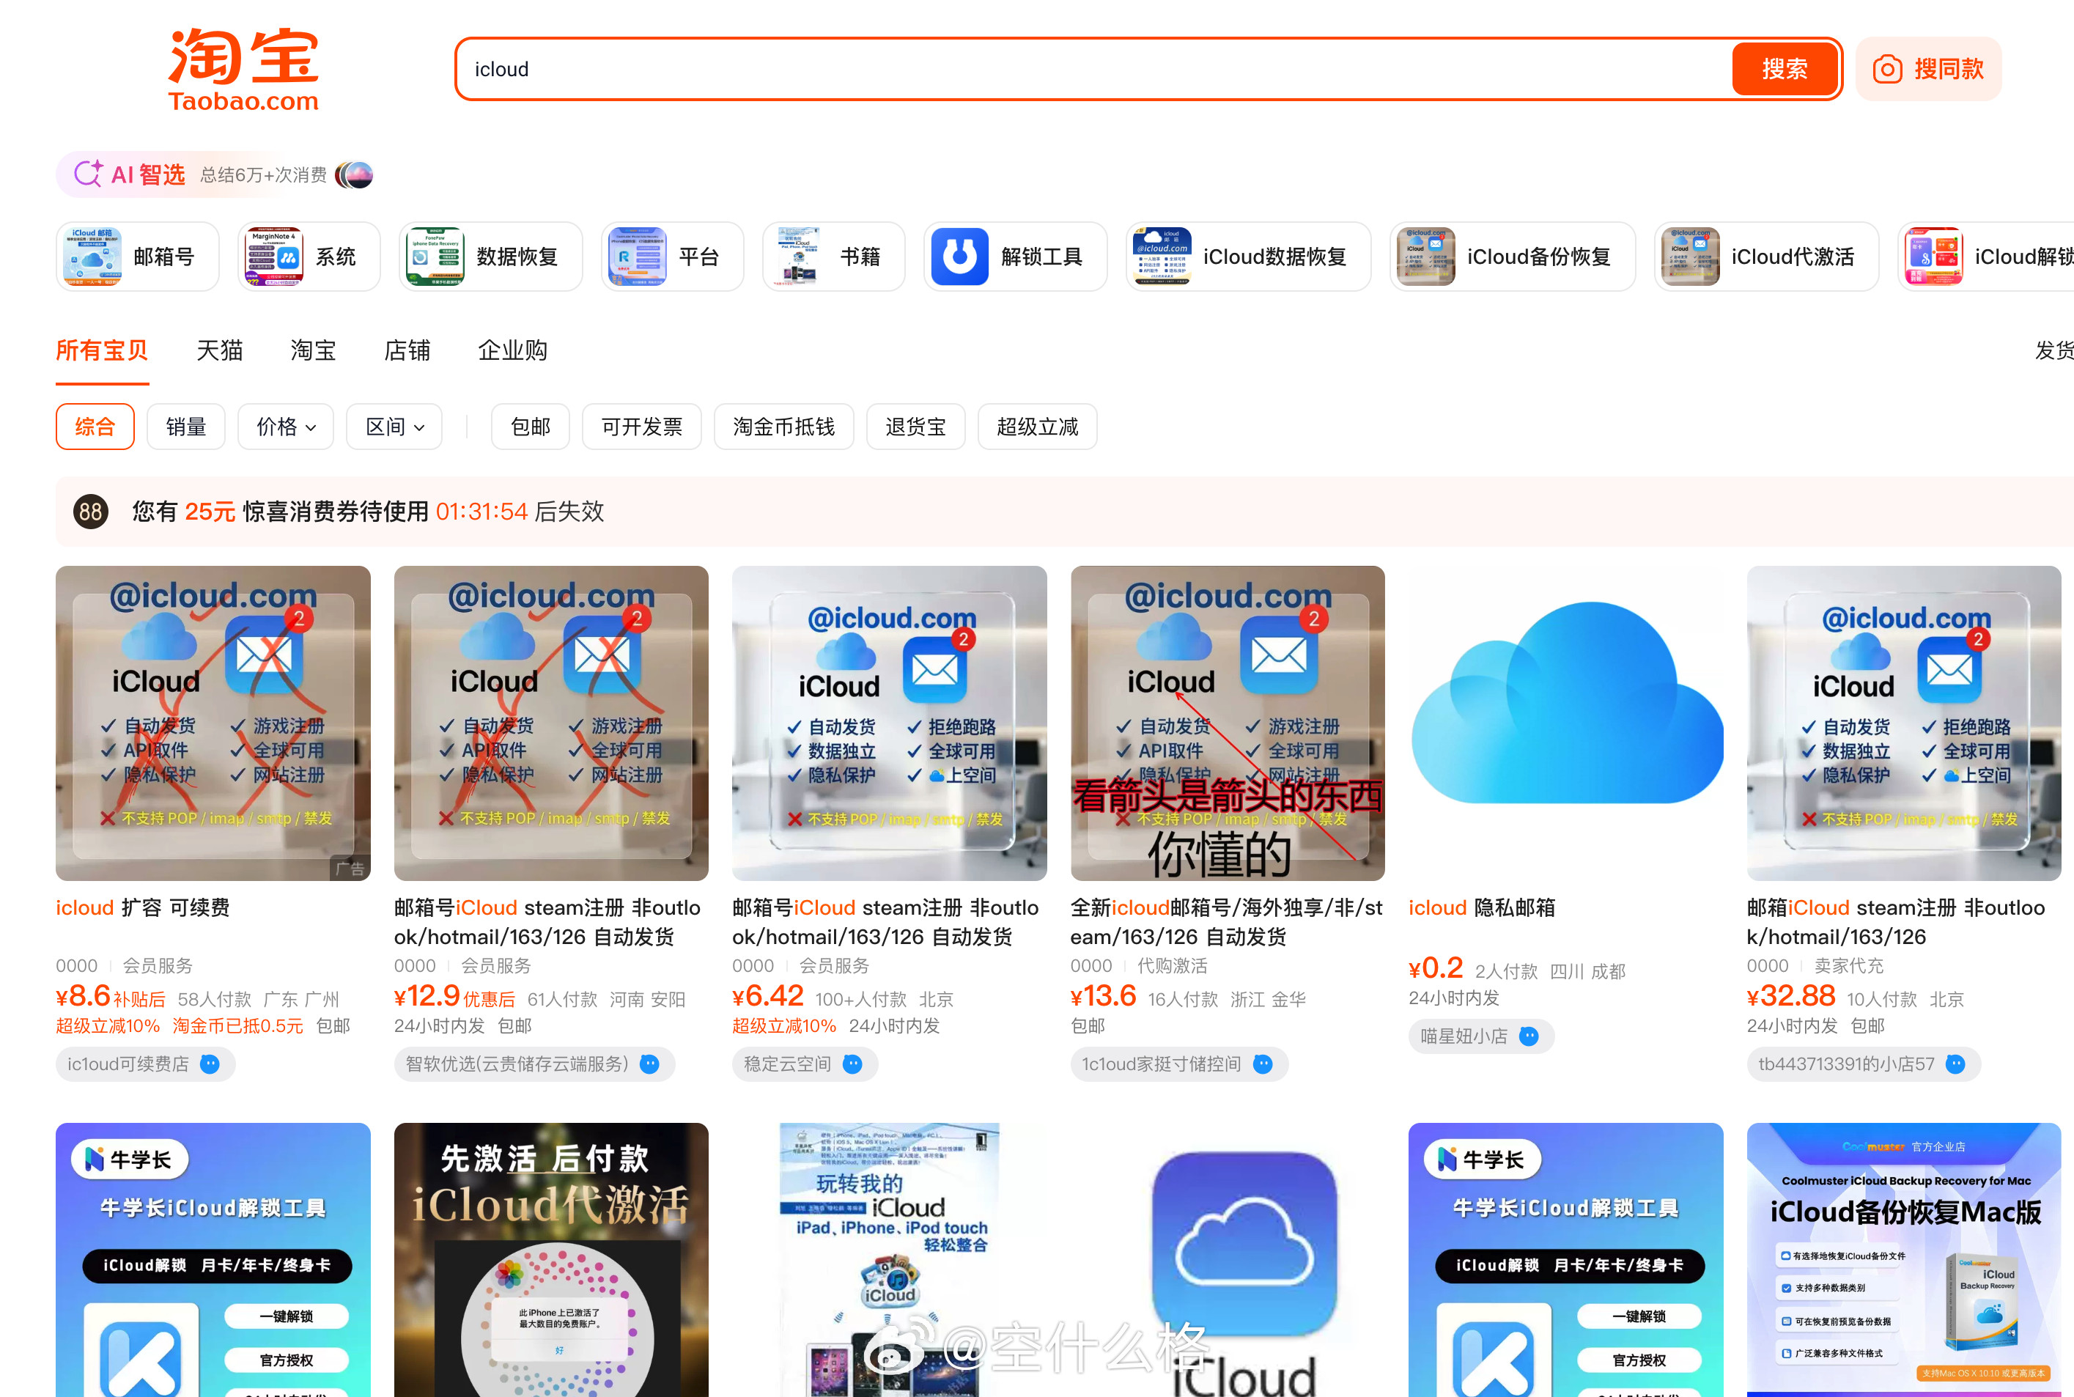Select the 系统 suggestion chip

(309, 257)
